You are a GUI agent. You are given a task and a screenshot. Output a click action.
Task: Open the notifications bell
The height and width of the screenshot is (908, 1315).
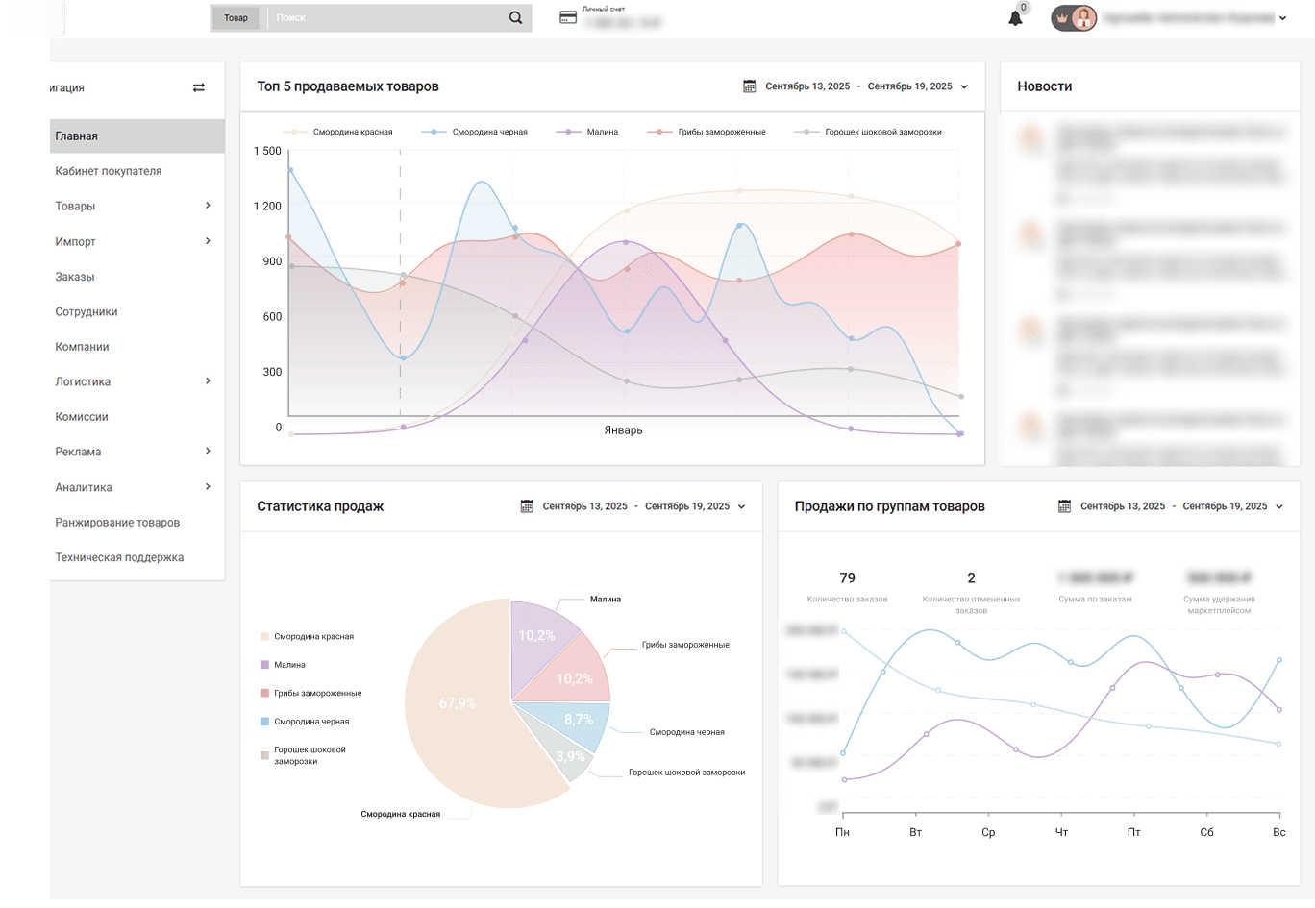point(1015,18)
